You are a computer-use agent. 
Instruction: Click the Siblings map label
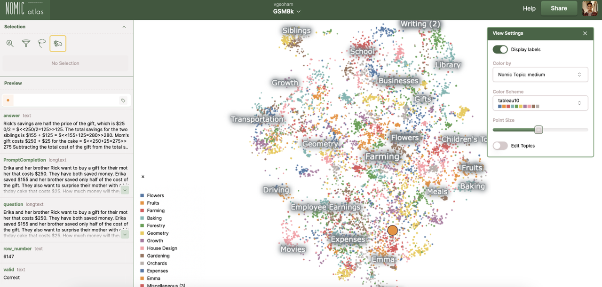tap(297, 31)
